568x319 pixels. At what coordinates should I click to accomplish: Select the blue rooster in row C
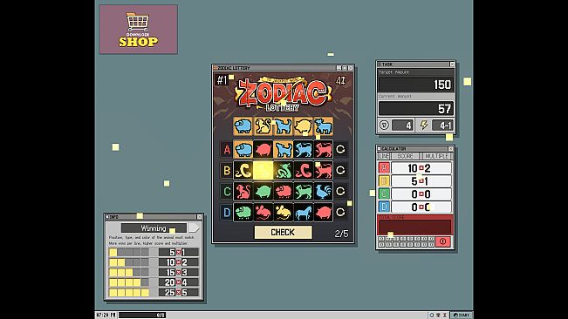point(323,191)
